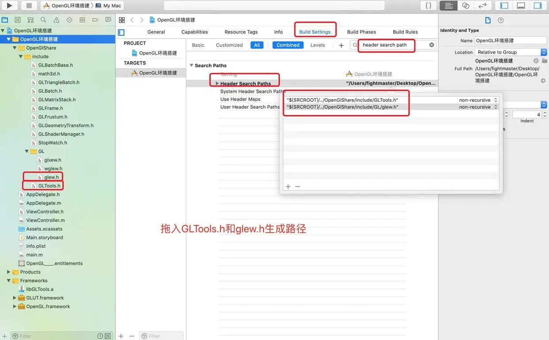
Task: Open the code snippet library braces icon
Action: click(x=428, y=6)
